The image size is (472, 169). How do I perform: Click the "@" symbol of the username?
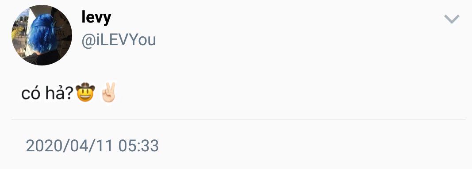click(x=88, y=40)
